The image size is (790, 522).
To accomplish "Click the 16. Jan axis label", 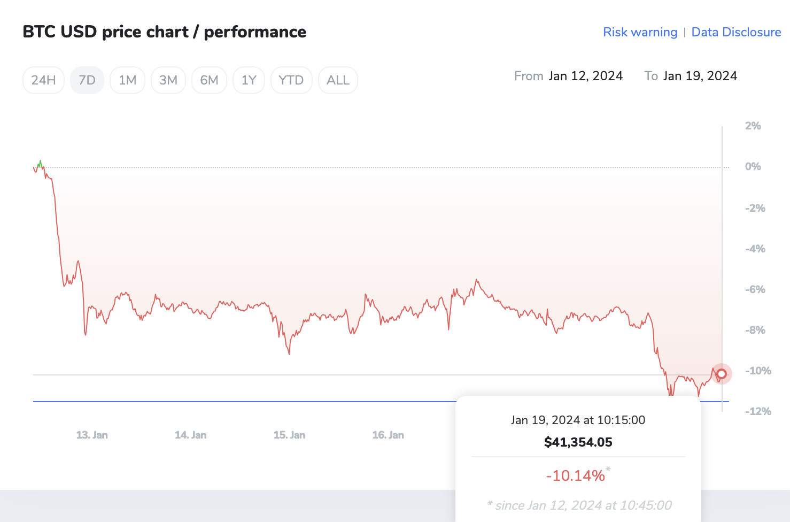I will pyautogui.click(x=388, y=435).
